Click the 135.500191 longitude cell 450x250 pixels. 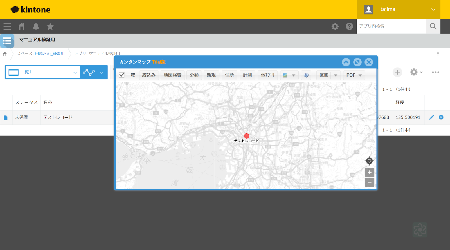click(408, 117)
